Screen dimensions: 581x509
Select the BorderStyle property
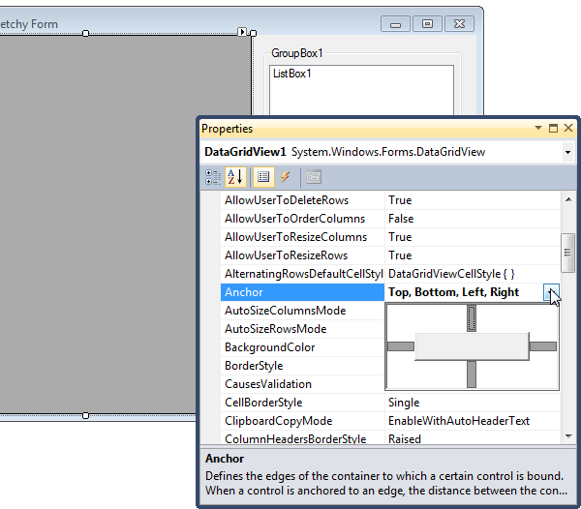tap(302, 366)
